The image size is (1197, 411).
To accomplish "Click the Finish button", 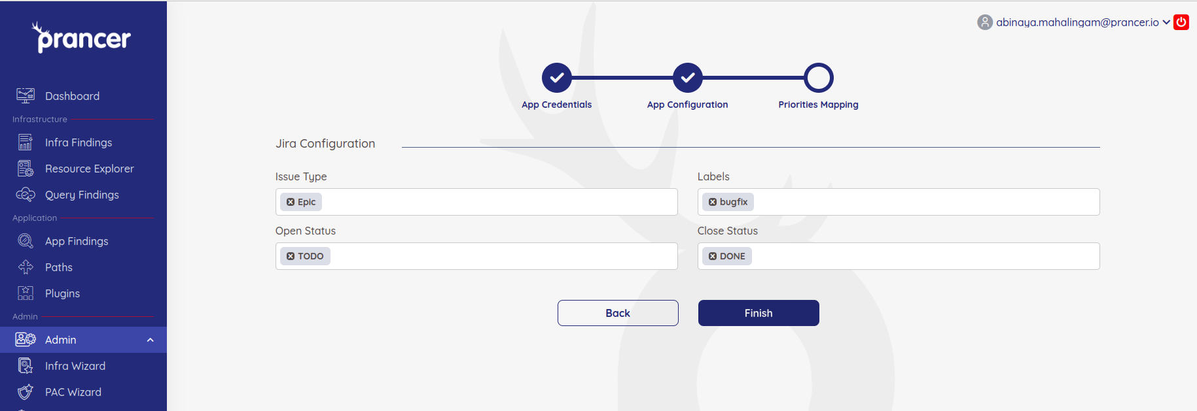I will click(759, 313).
